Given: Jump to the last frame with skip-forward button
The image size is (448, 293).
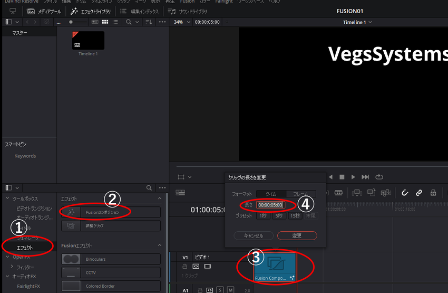Looking at the screenshot, I should (365, 177).
